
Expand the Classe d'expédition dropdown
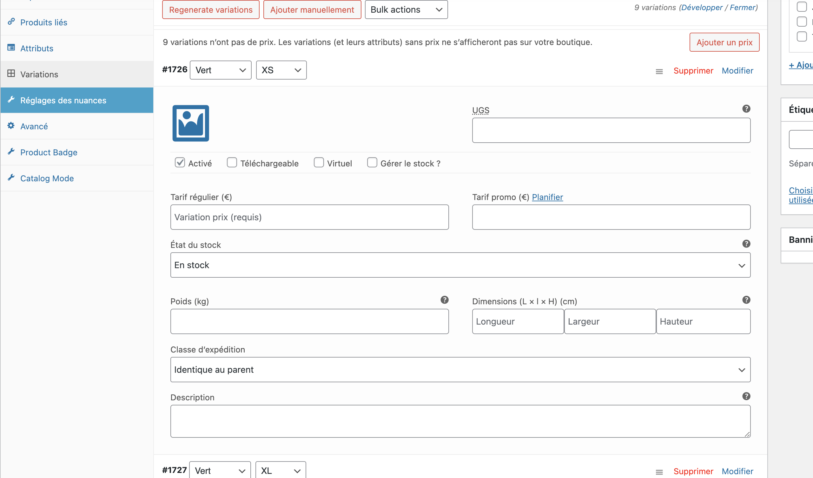tap(460, 369)
